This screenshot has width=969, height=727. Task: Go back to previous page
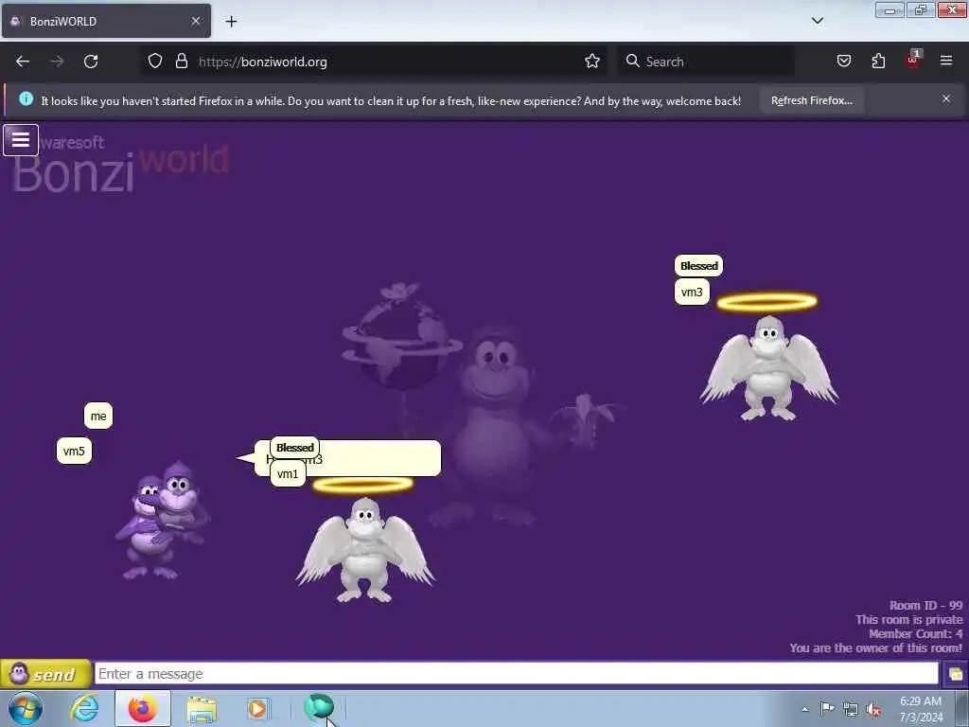coord(23,62)
